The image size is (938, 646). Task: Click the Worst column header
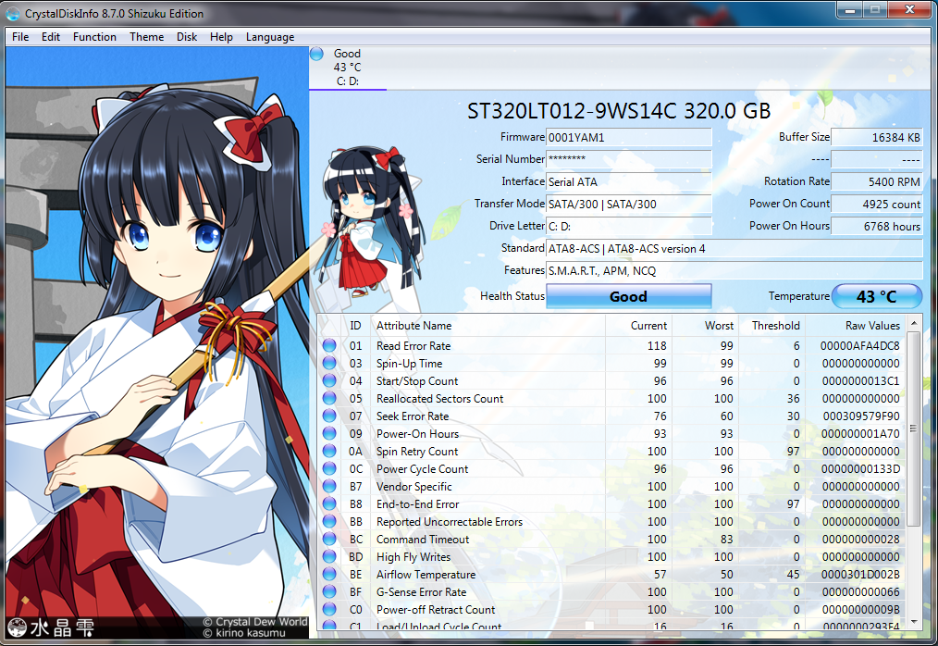coord(705,326)
